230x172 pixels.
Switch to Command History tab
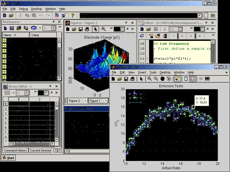coord(15,150)
